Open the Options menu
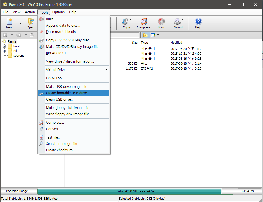Image resolution: width=263 pixels, height=202 pixels. [x=58, y=12]
